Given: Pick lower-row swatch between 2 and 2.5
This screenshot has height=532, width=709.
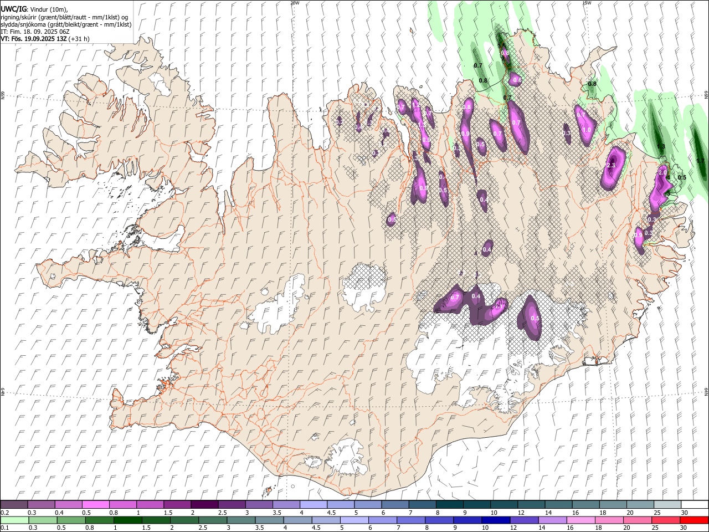Looking at the screenshot, I should click(x=184, y=520).
